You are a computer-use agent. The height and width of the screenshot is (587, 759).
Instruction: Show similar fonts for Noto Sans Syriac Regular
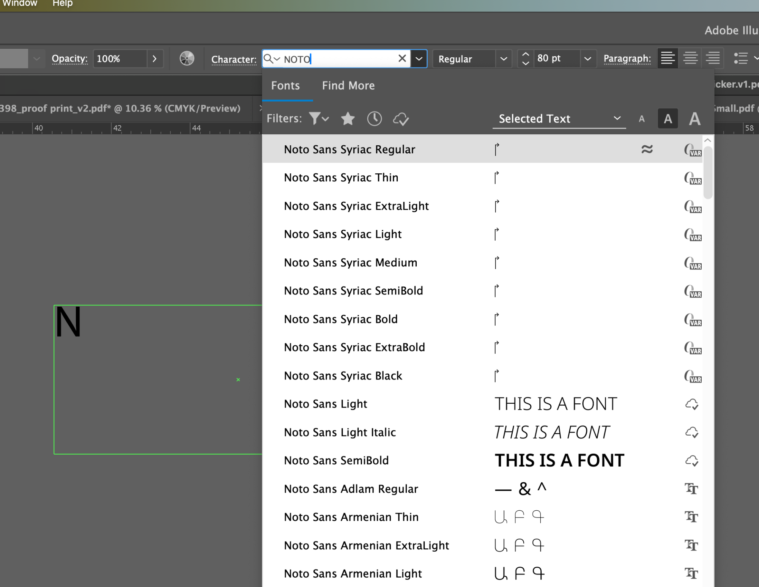coord(647,149)
